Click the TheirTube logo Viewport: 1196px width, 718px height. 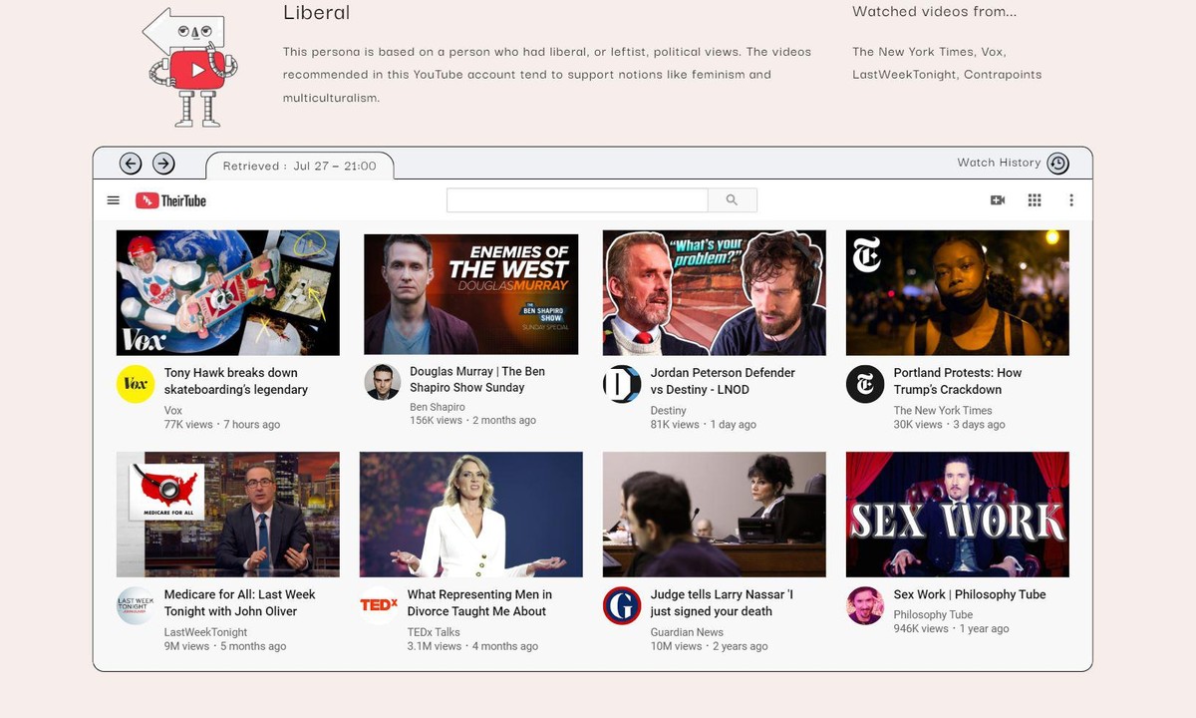[170, 200]
